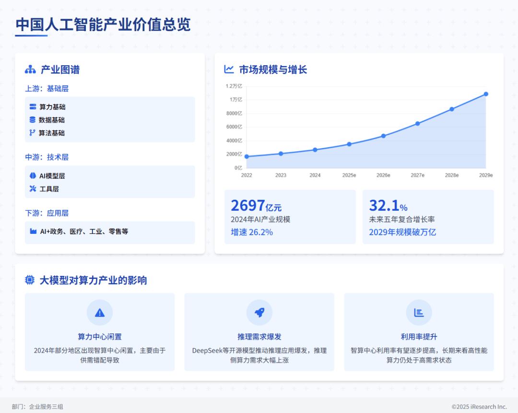Select the 2029e data point on the line
The height and width of the screenshot is (413, 518).
pyautogui.click(x=486, y=94)
